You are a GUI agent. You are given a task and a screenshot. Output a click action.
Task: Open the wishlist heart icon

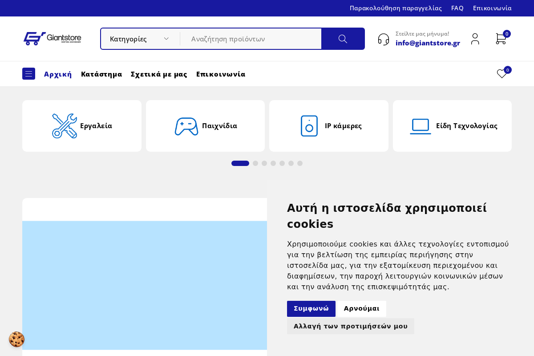[502, 74]
